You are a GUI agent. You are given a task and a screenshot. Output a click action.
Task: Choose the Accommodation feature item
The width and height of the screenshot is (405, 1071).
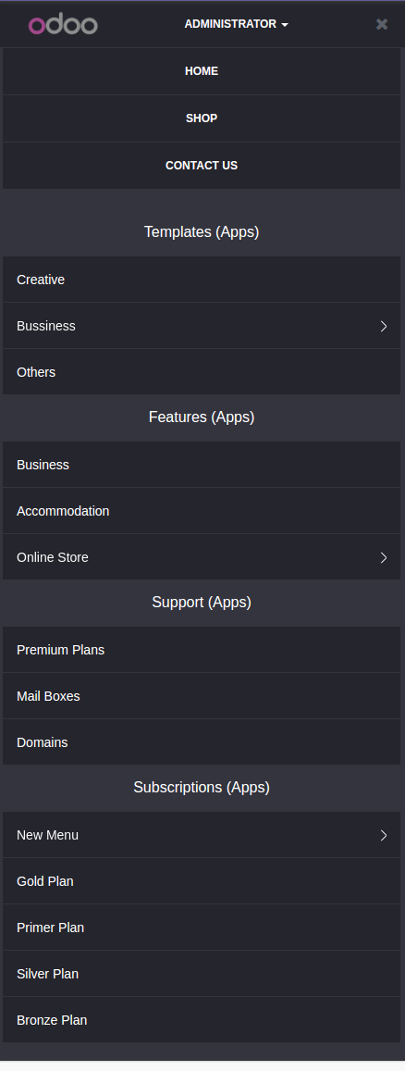[202, 511]
